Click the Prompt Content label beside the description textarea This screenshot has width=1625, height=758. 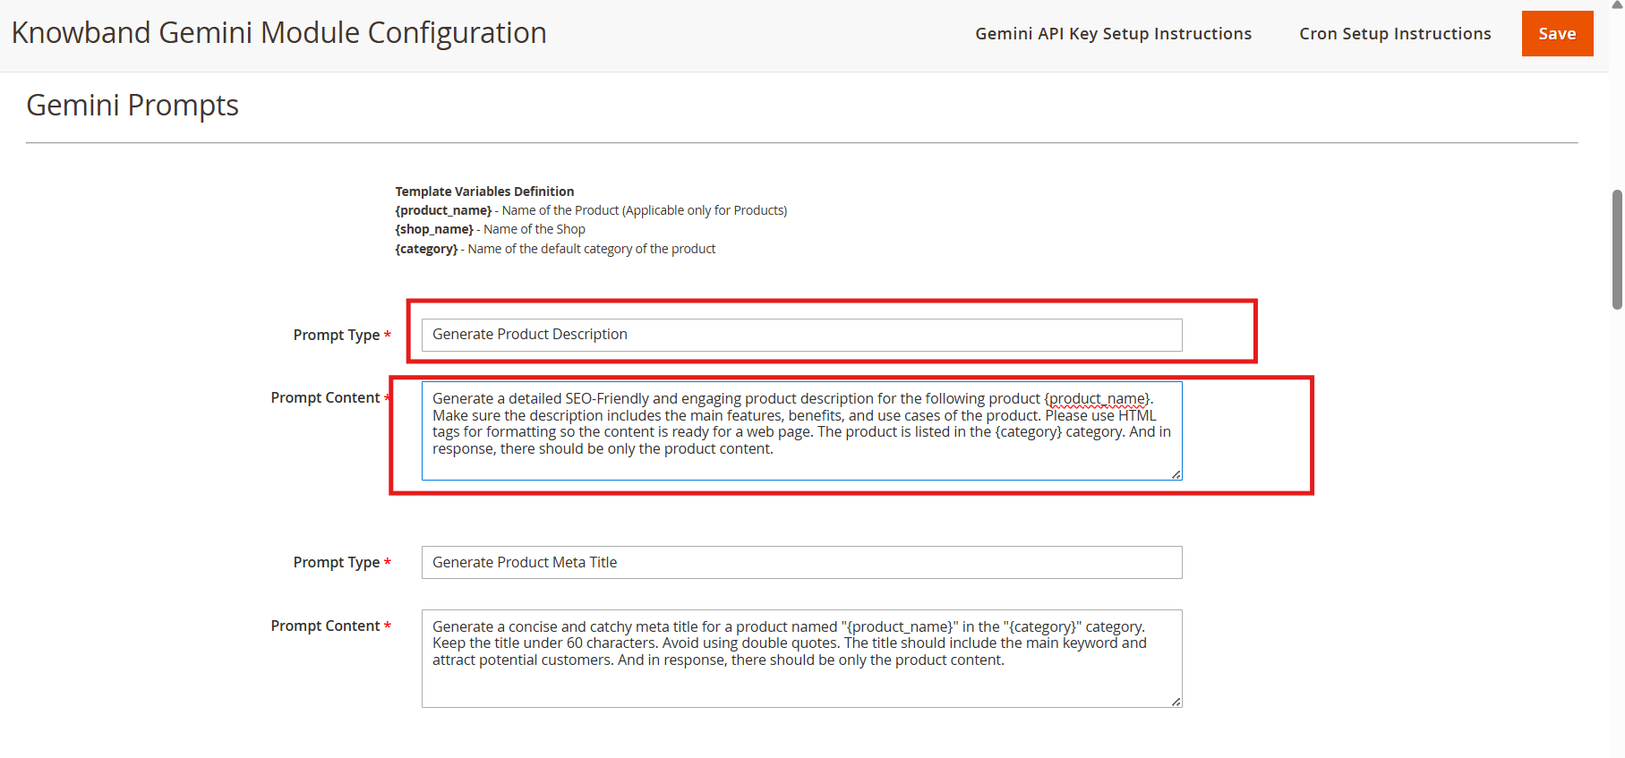(x=330, y=397)
